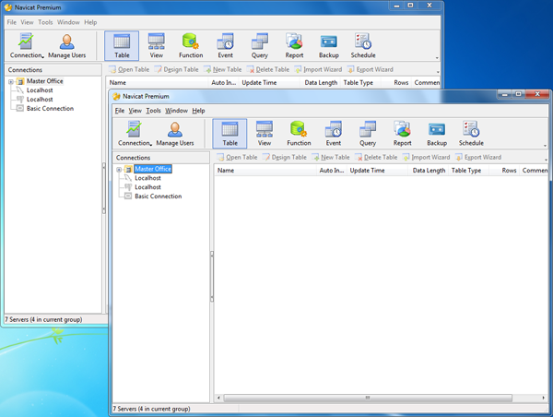Open Query list in back window
553x417 pixels.
(260, 45)
